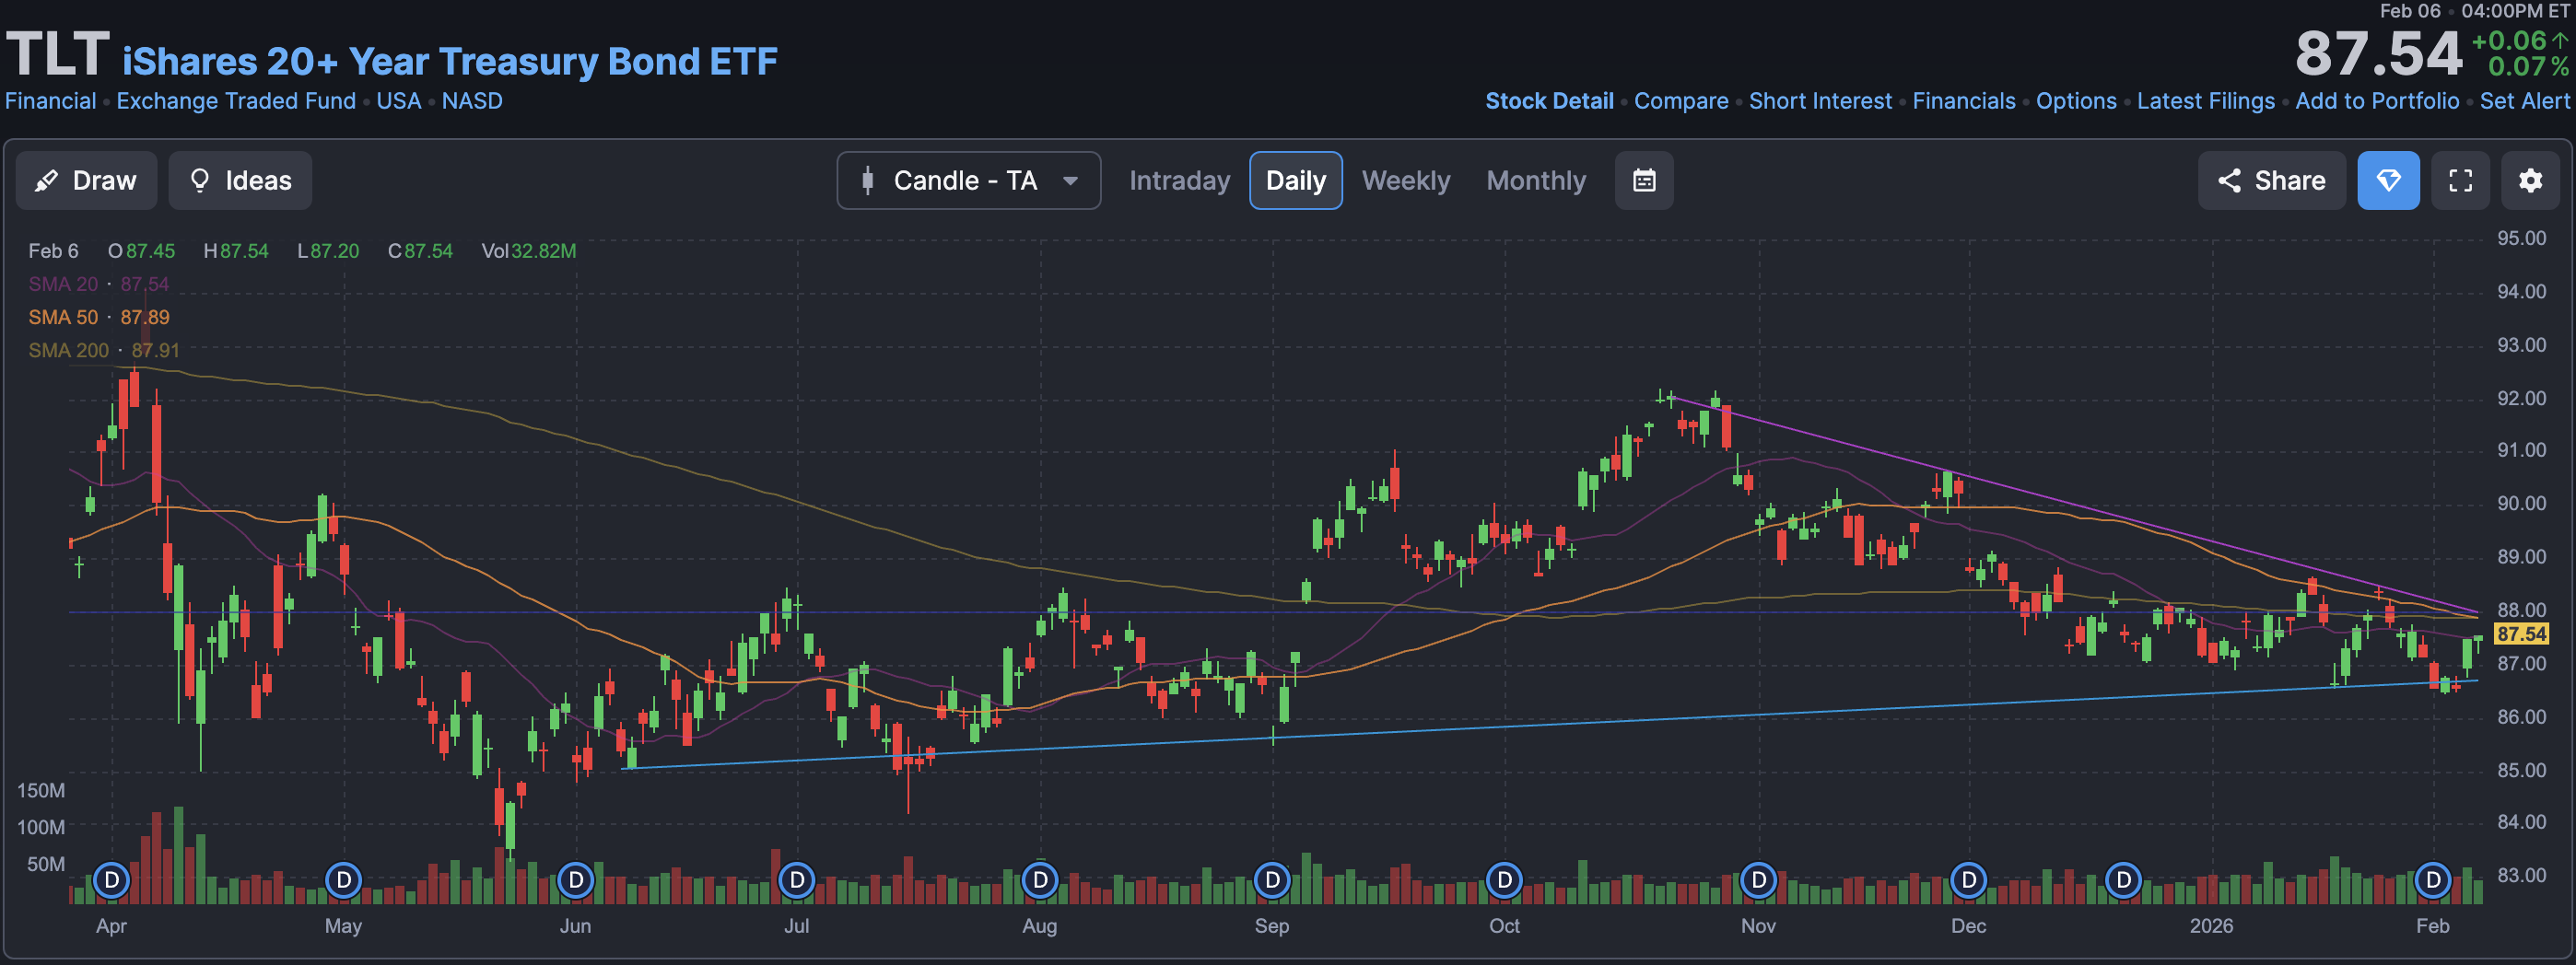Click the early December dividend marker
This screenshot has width=2576, height=965.
point(1969,880)
